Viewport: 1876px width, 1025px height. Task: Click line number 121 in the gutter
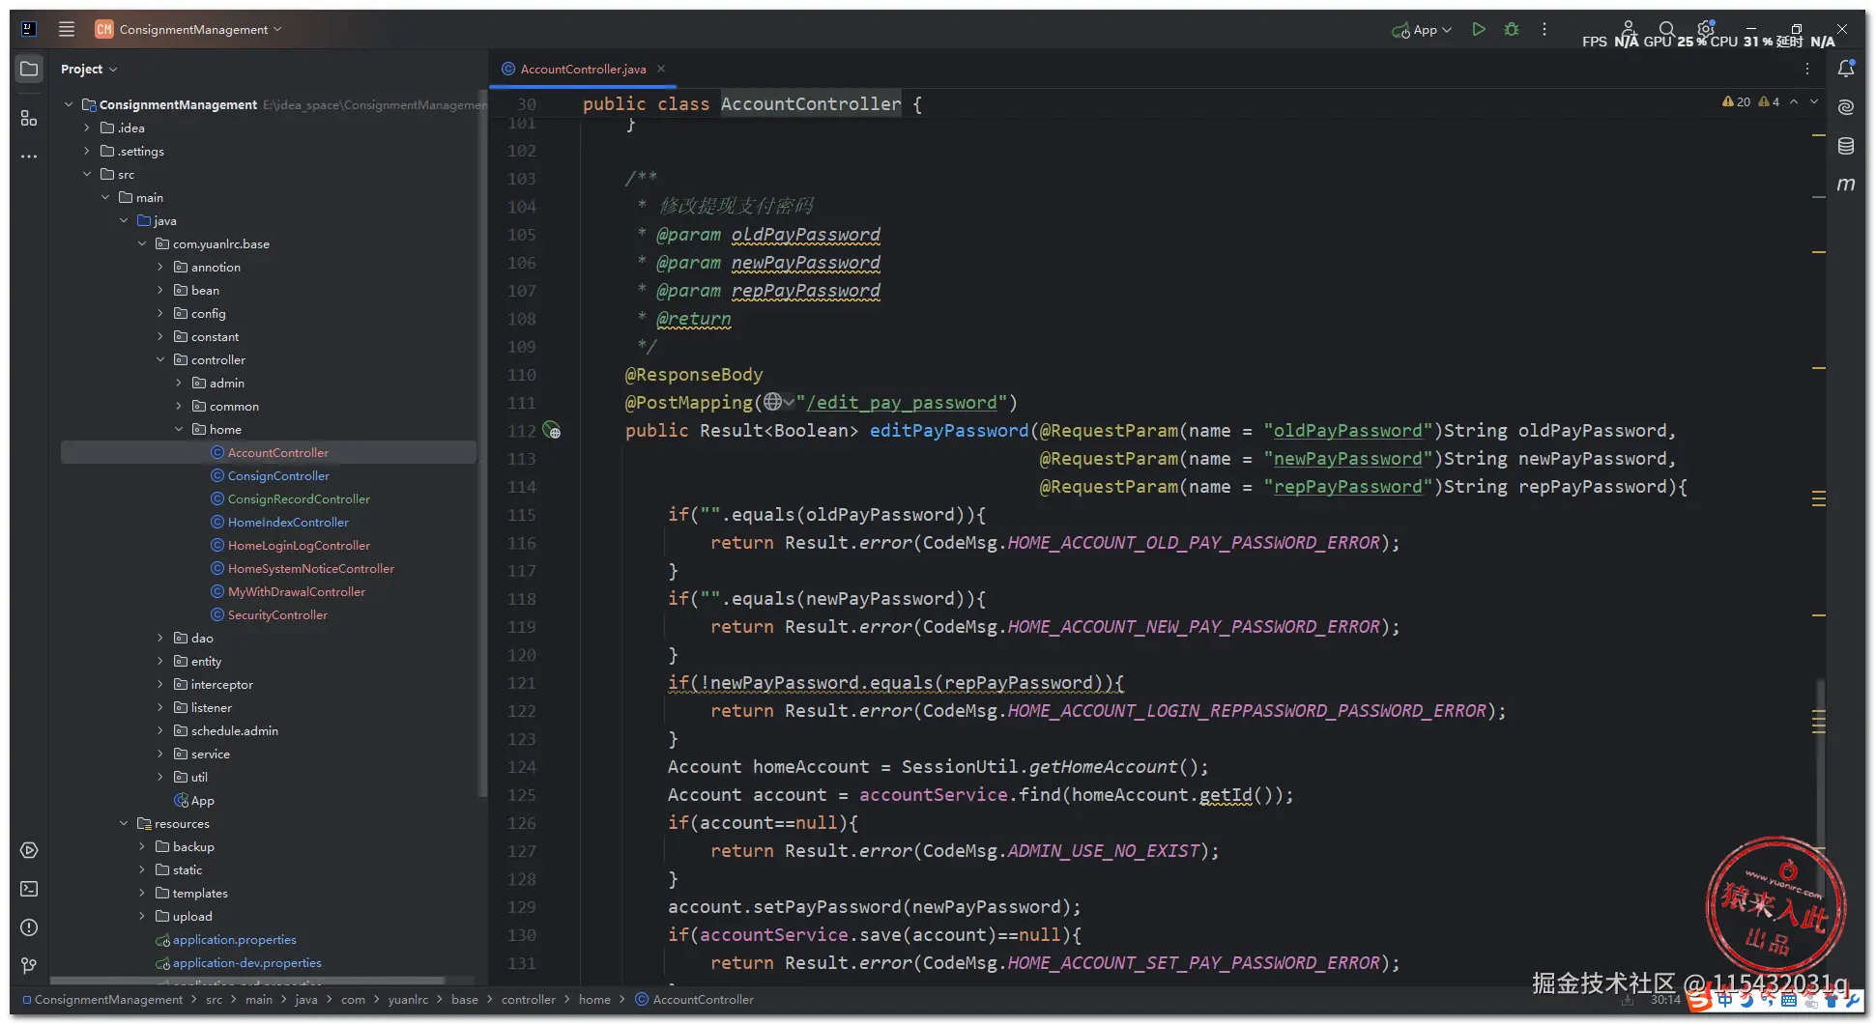(x=522, y=683)
